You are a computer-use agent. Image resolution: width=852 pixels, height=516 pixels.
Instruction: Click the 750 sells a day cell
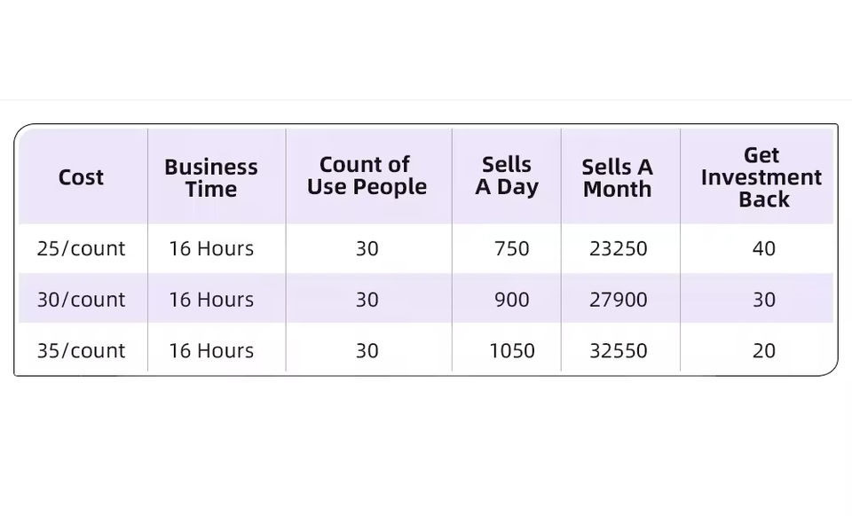511,249
